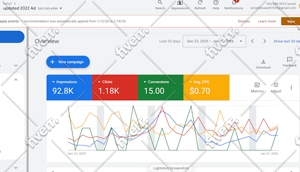Open the account switcher dropdown arrow

point(60,8)
